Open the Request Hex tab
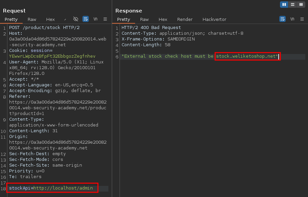The width and height of the screenshot is (308, 197). point(50,20)
